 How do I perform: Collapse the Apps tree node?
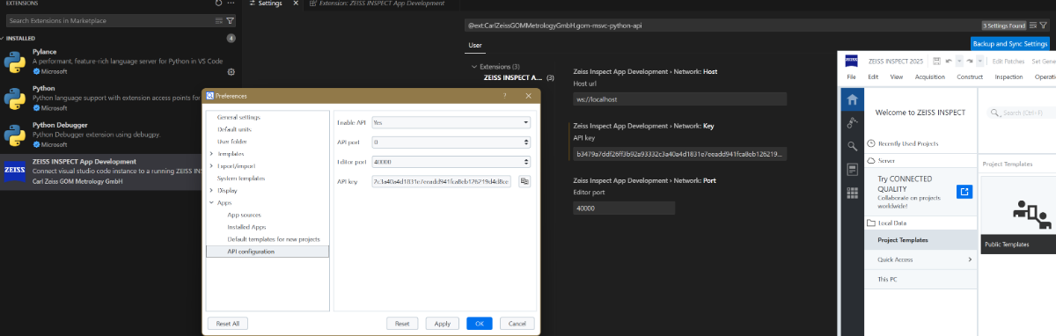pyautogui.click(x=211, y=202)
